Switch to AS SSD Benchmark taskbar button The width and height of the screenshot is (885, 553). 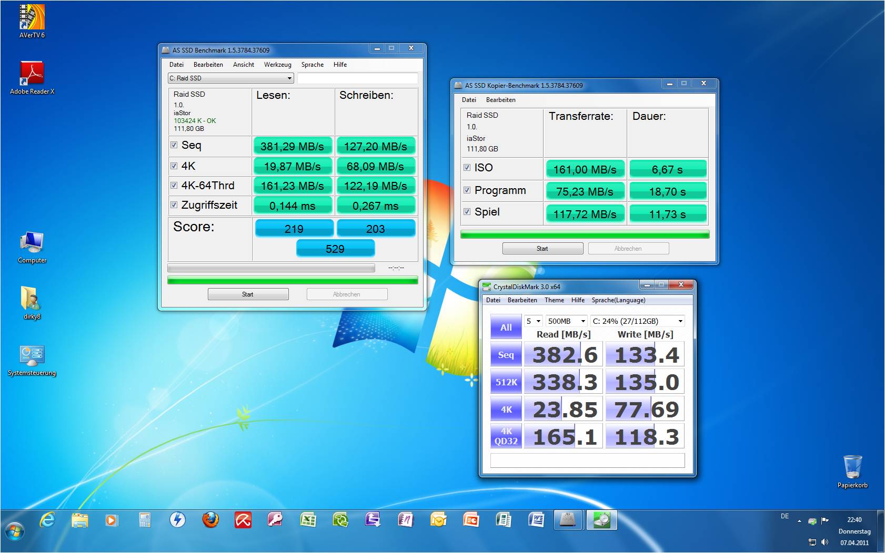pos(569,520)
